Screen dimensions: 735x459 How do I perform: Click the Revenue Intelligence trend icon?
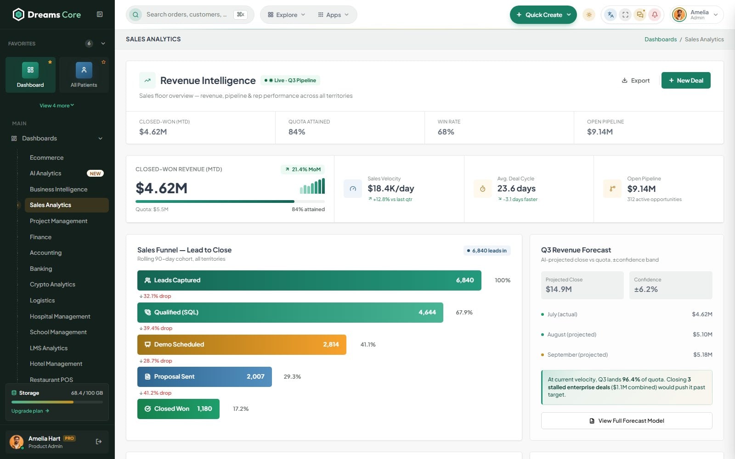coord(147,80)
